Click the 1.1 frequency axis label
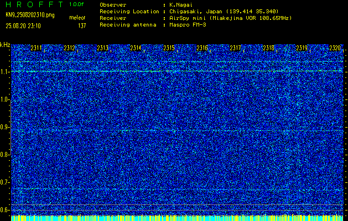The width and height of the screenshot is (348, 221). [x=4, y=72]
